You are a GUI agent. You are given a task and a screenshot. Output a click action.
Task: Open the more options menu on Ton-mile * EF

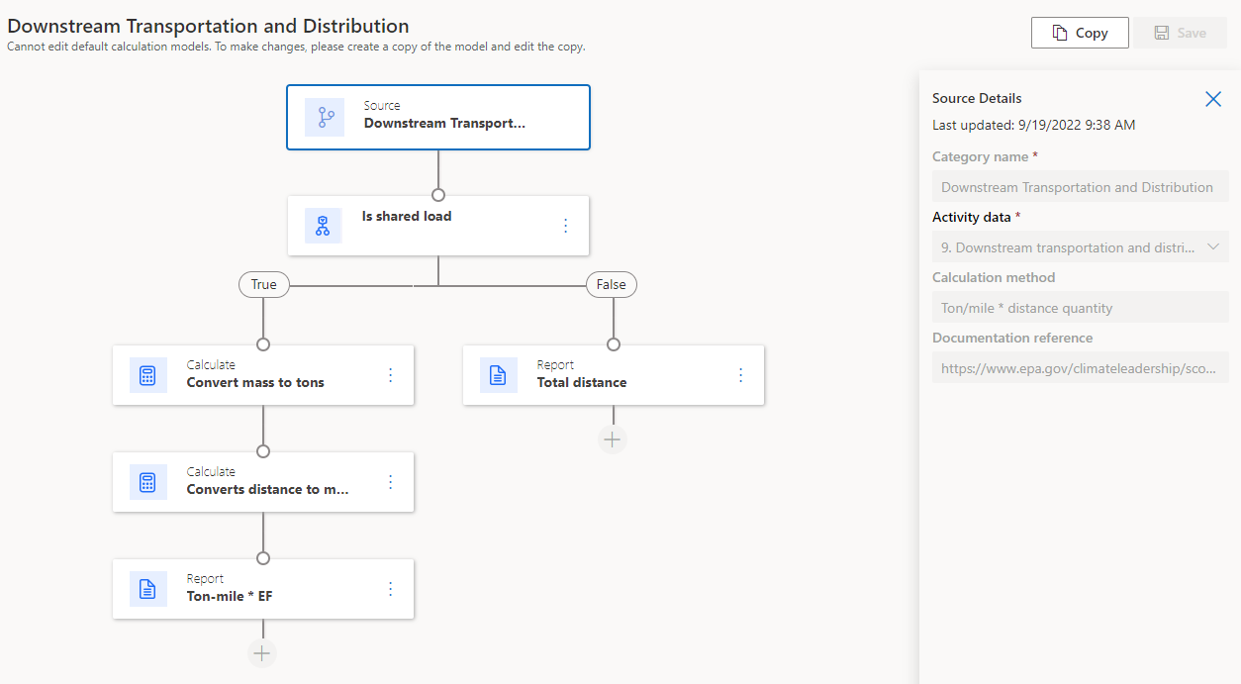coord(390,589)
